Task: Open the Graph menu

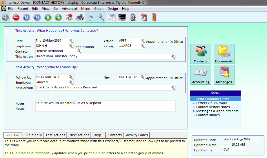Action: pyautogui.click(x=99, y=9)
